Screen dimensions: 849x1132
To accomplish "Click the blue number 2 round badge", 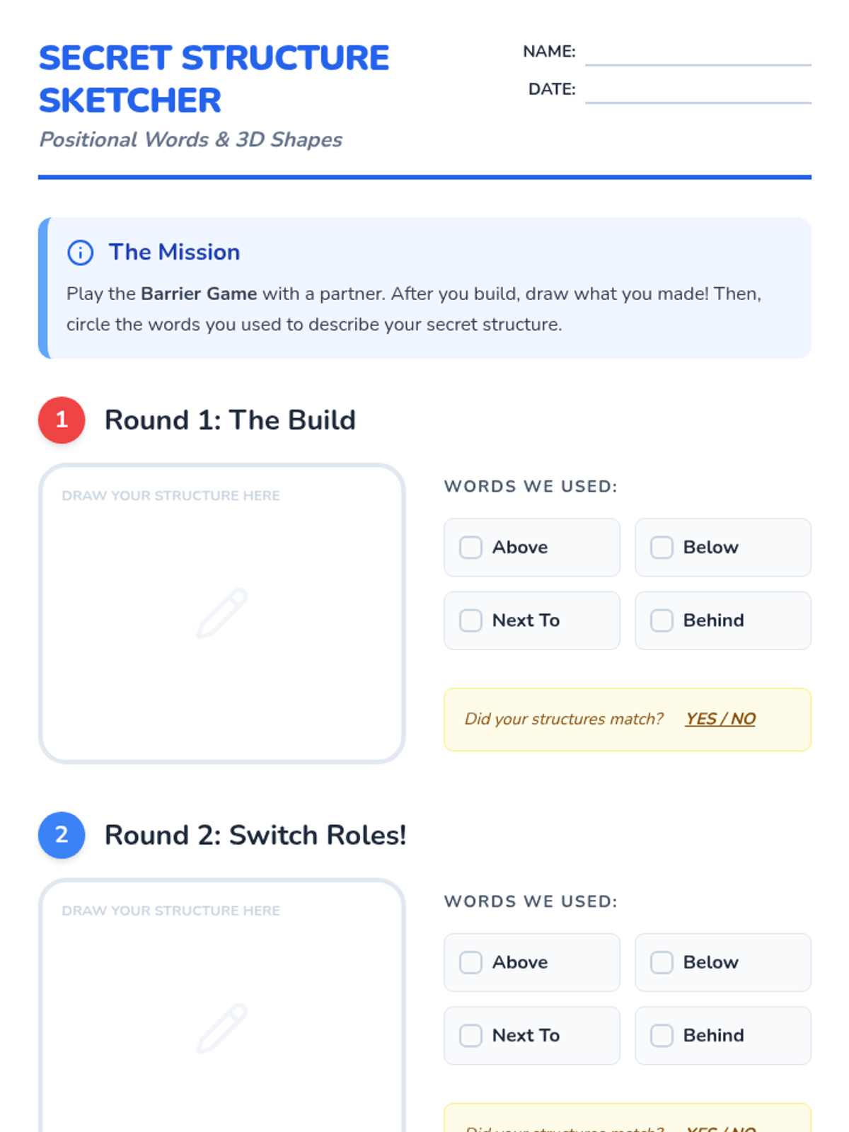I will (62, 835).
